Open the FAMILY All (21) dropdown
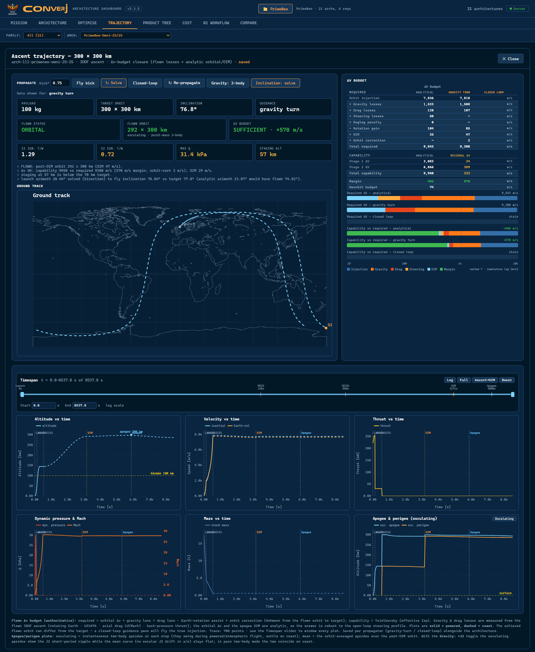535x652 pixels. pyautogui.click(x=43, y=35)
